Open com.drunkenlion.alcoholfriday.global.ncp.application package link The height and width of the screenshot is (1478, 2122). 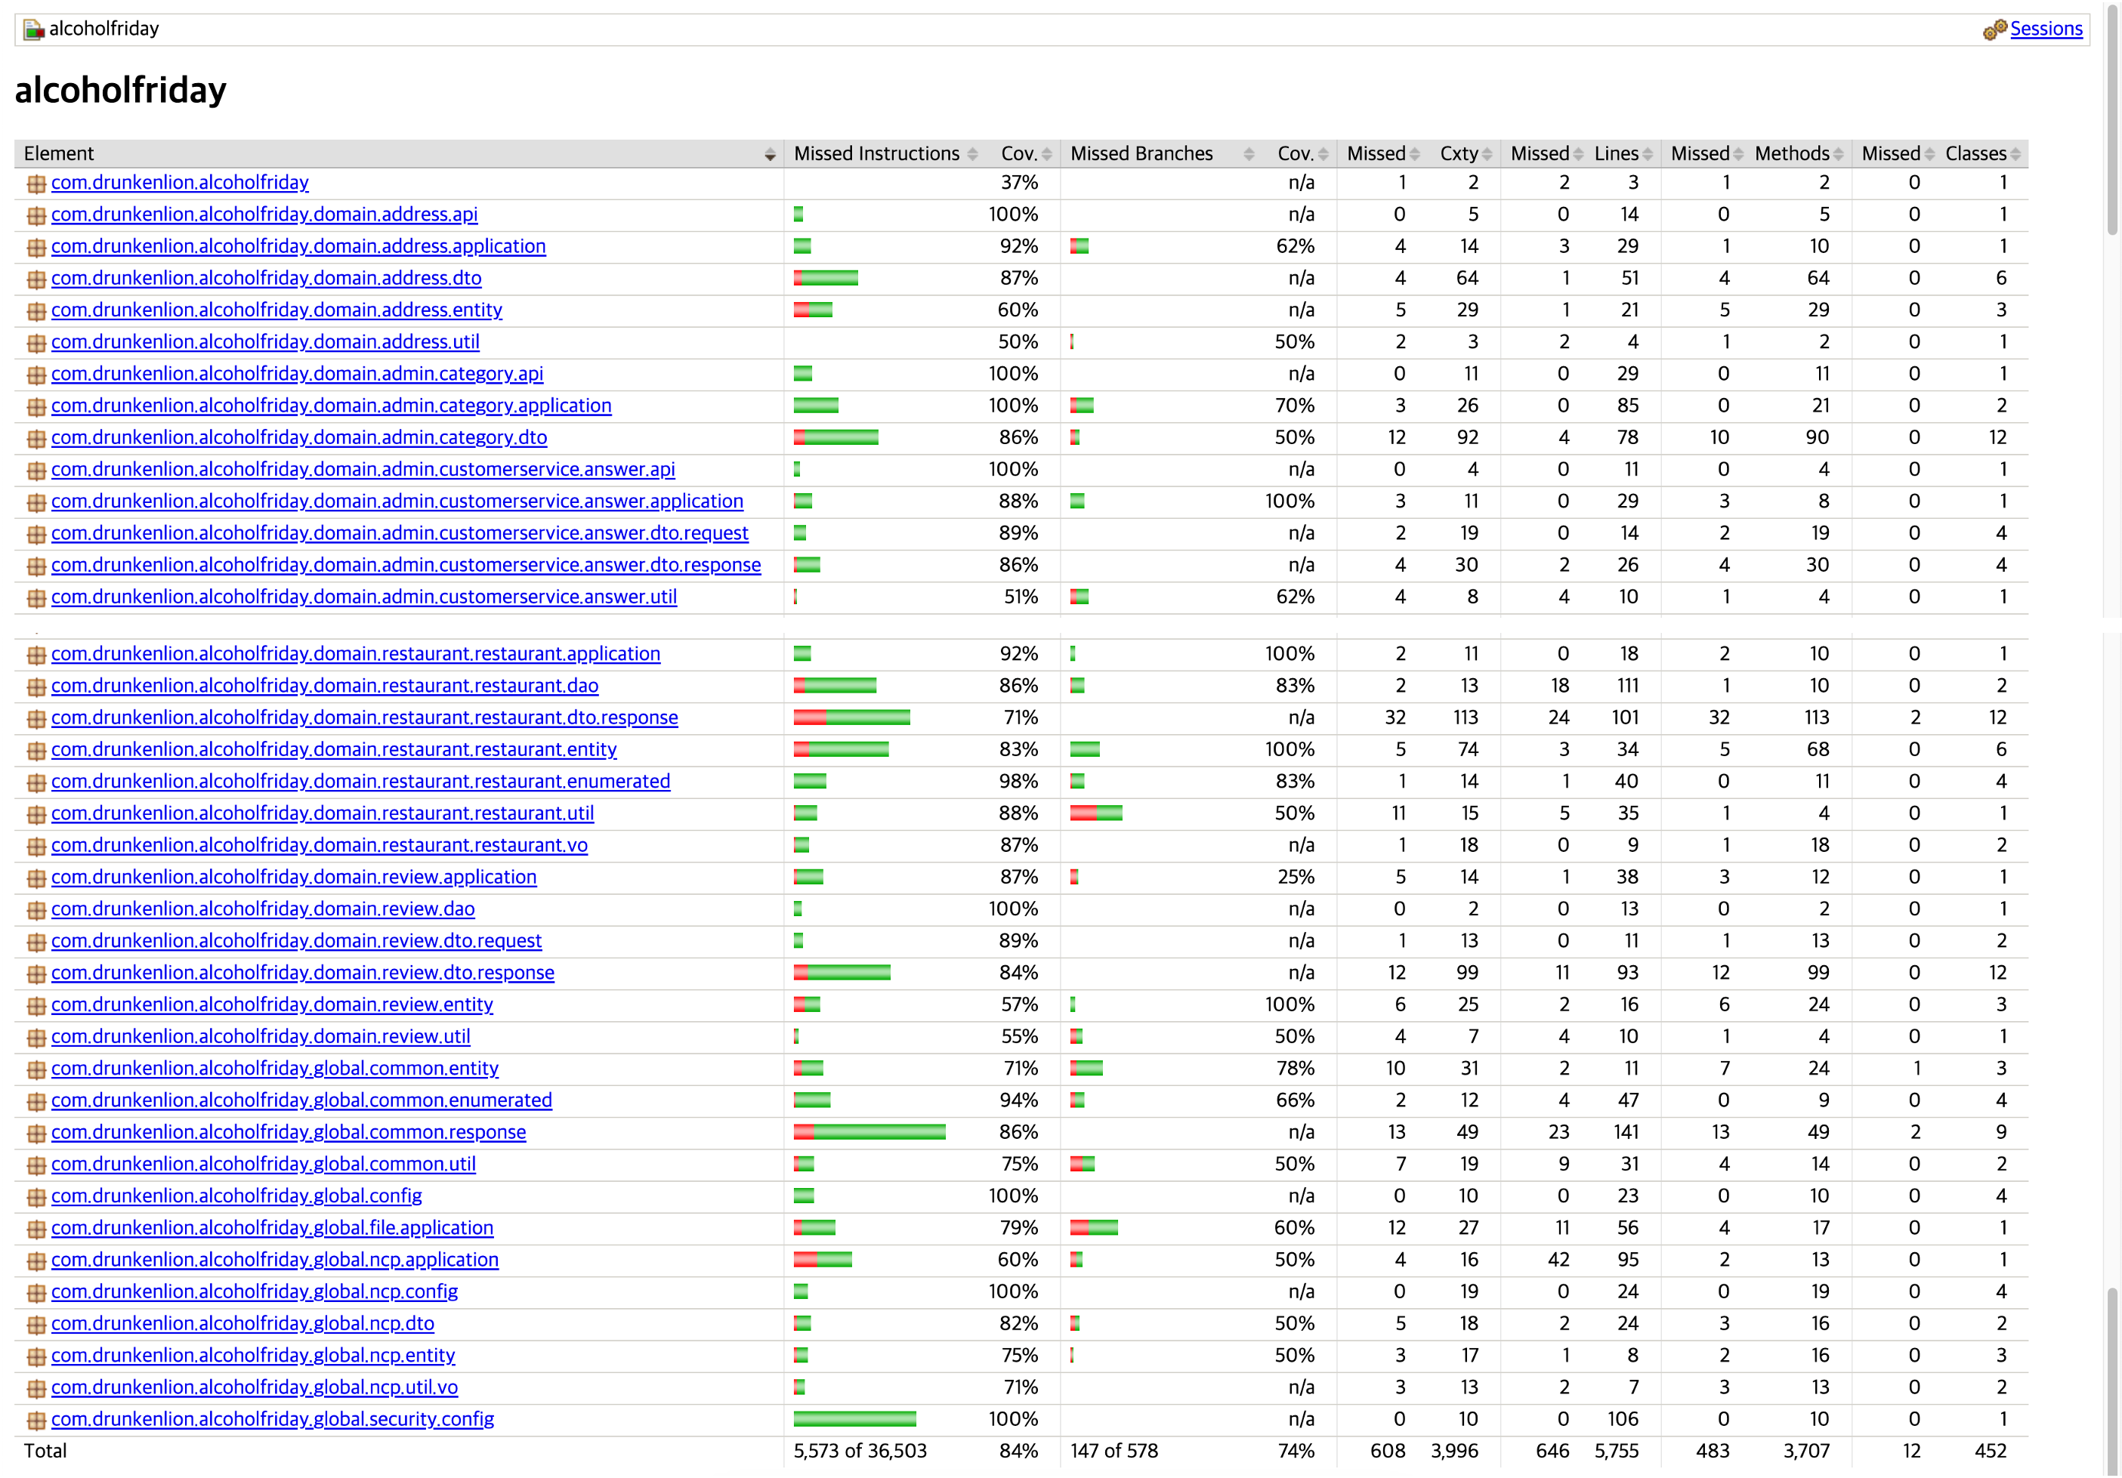(274, 1260)
